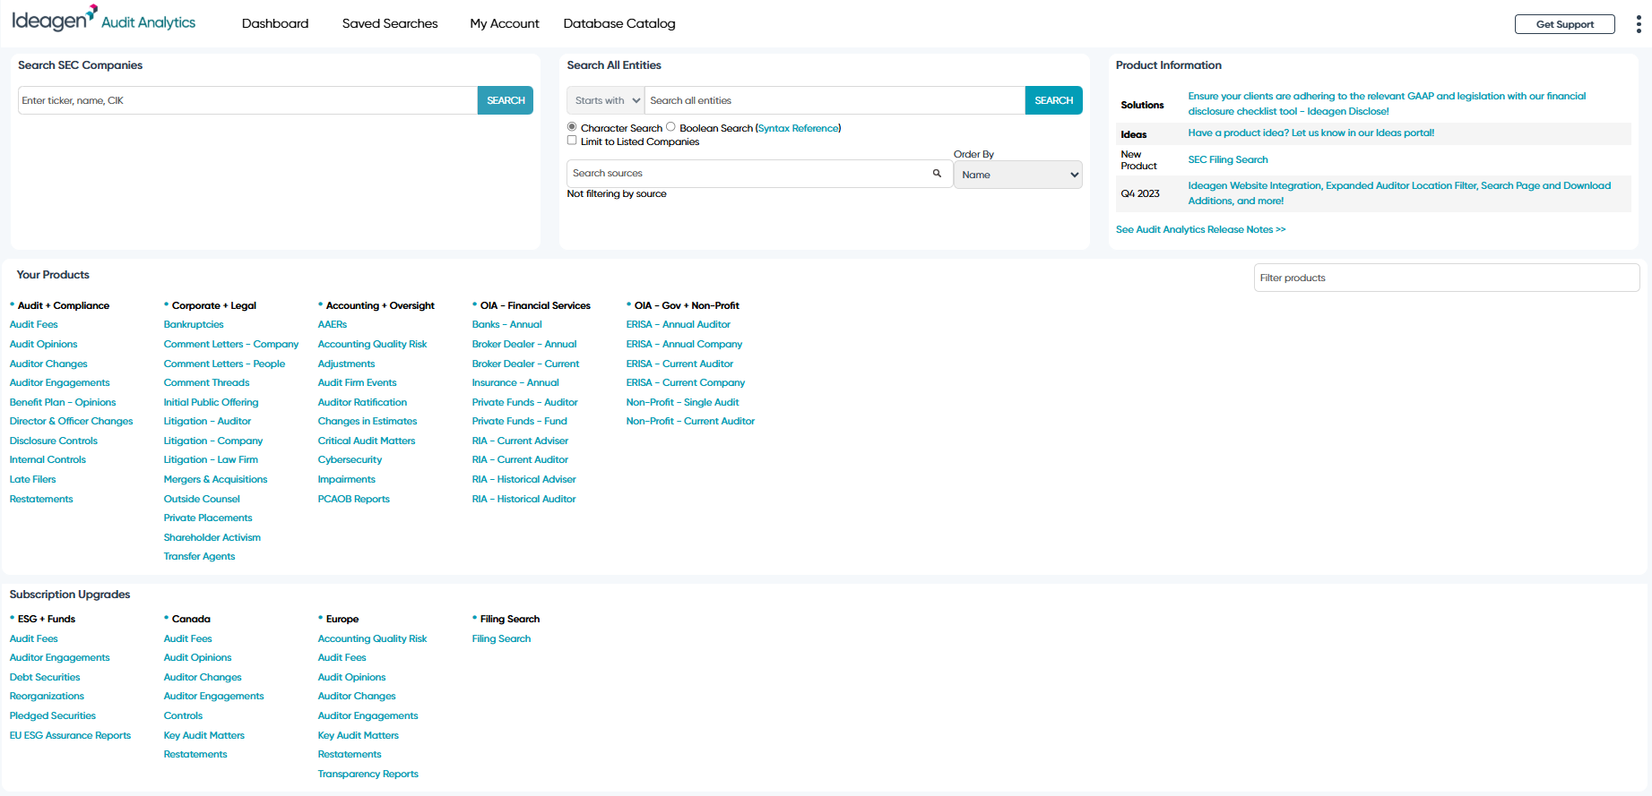
Task: Open Benefit Plan - Opinions
Action: click(x=63, y=402)
